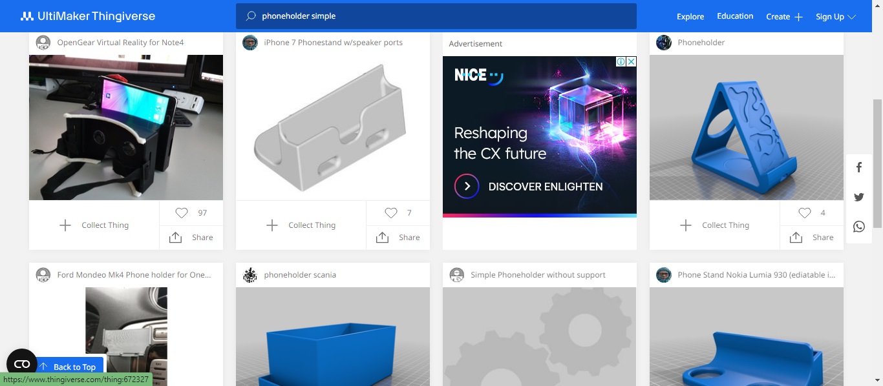View the blue phoneholder scania thumbnail
The width and height of the screenshot is (883, 386).
[x=333, y=336]
